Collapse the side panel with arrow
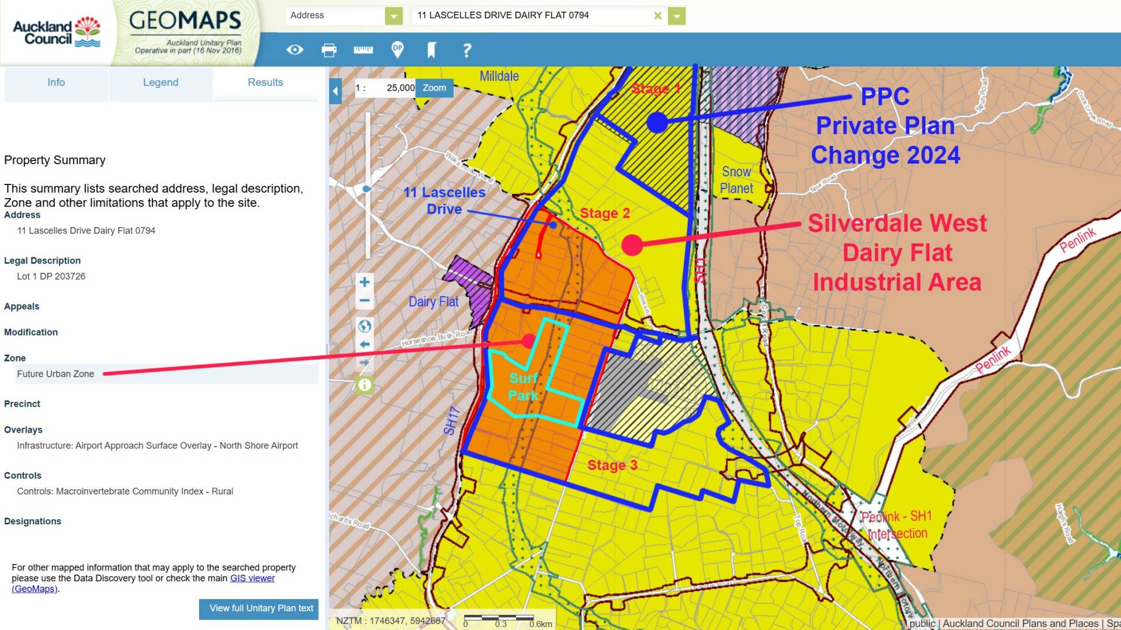This screenshot has width=1121, height=630. [x=335, y=91]
